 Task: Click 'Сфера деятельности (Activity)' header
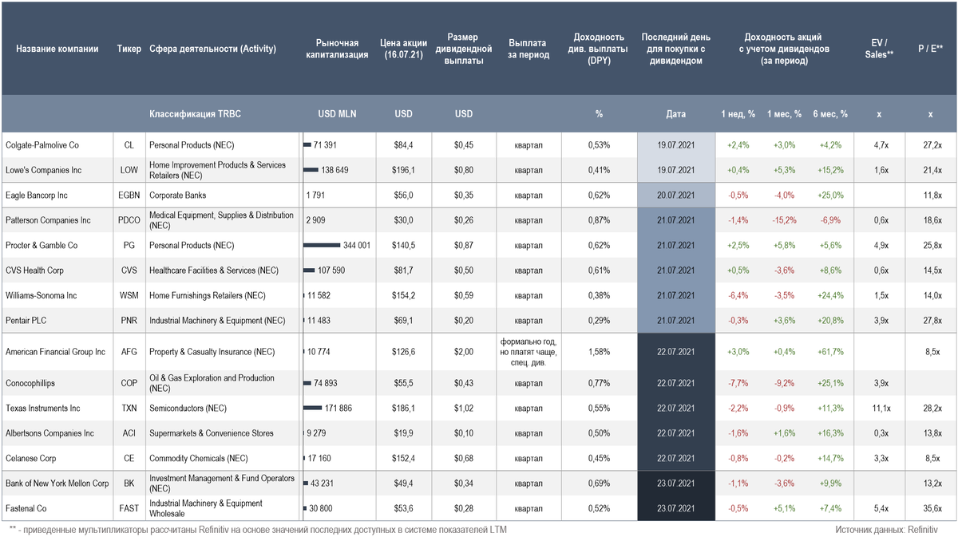(212, 49)
